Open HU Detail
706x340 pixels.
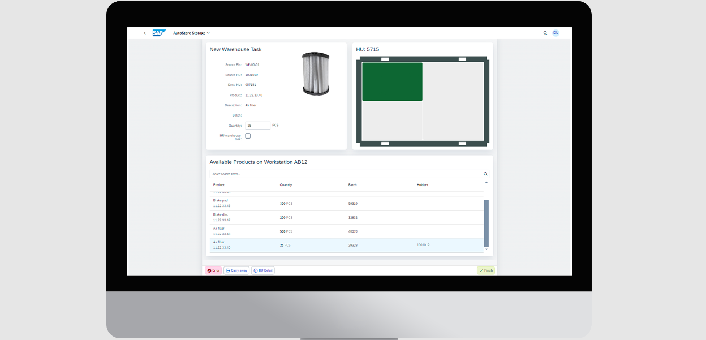tap(263, 270)
